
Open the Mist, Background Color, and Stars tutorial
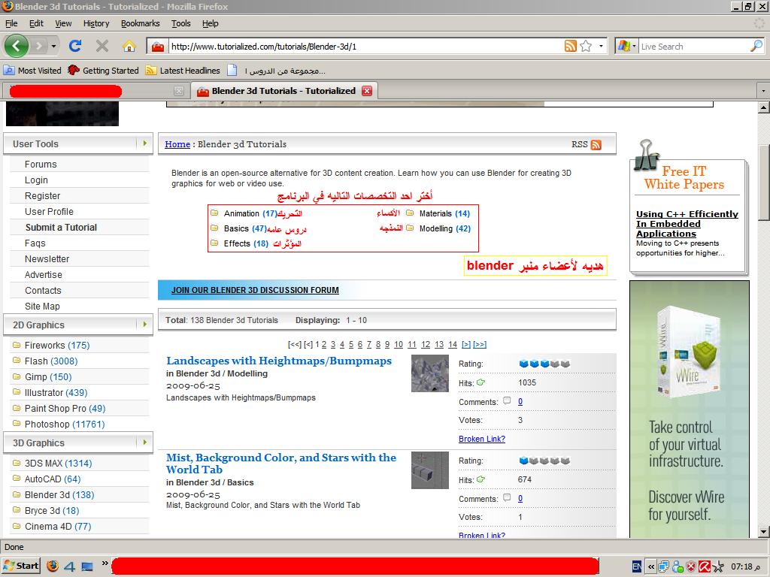(x=281, y=463)
